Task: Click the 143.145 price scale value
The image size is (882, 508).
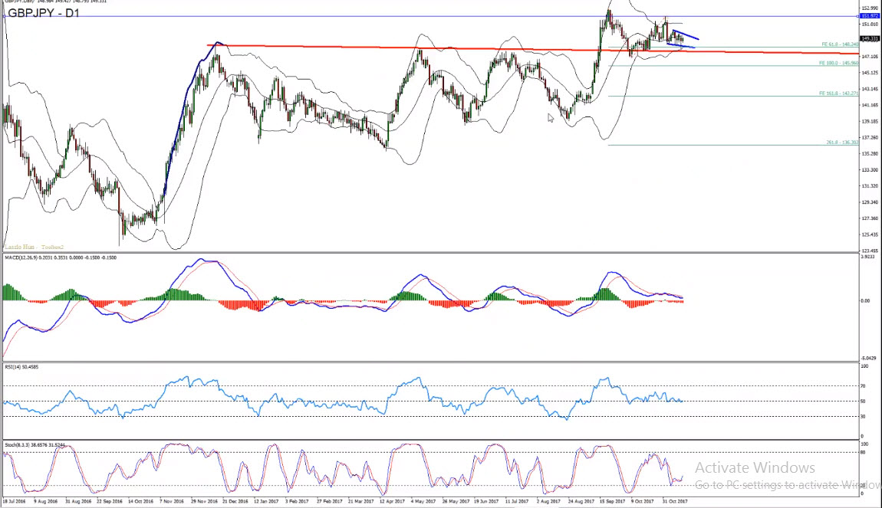Action: pos(870,89)
